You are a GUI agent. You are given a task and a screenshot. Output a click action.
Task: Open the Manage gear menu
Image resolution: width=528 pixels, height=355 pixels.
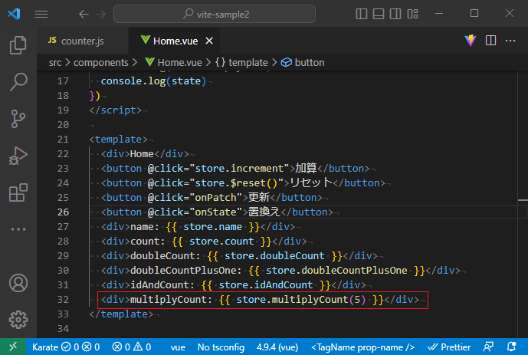coord(18,320)
